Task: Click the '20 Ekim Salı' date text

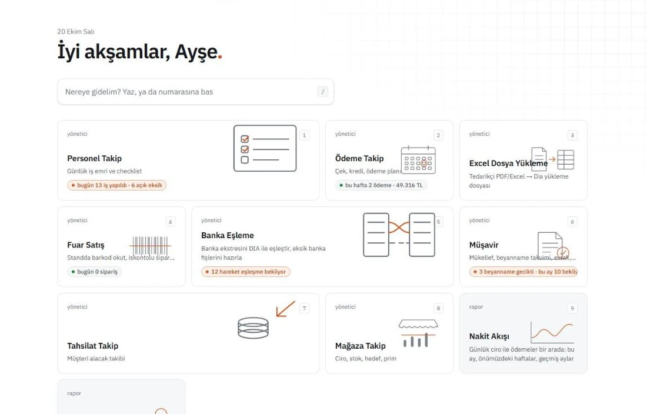Action: point(76,32)
